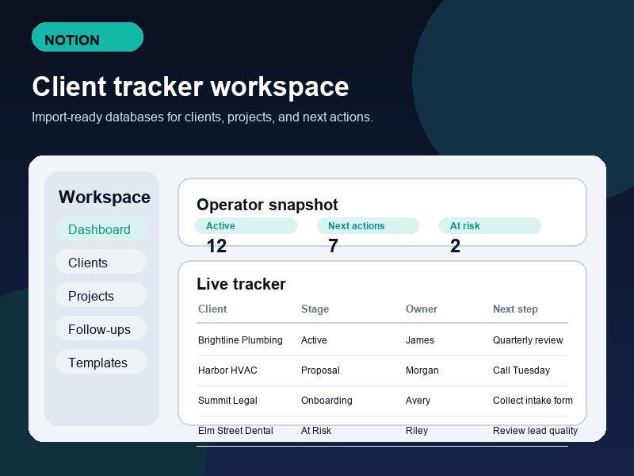The image size is (634, 476).
Task: Open the Projects section
Action: [x=100, y=296]
